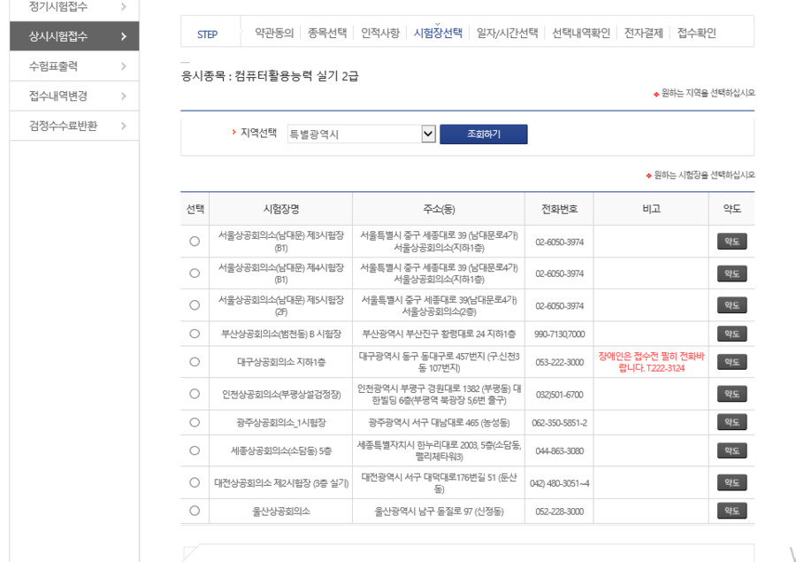The height and width of the screenshot is (562, 796).
Task: Open 약도 for 서울상공회의소(남대문) 제3시험장
Action: (x=731, y=241)
